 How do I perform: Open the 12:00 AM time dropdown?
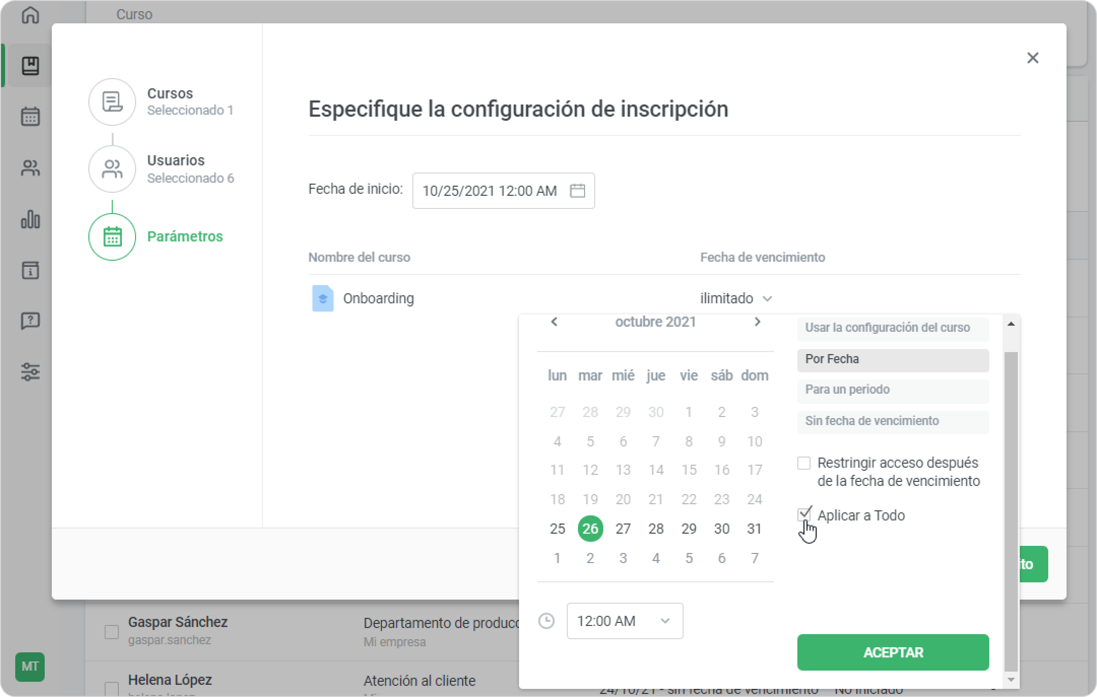(625, 621)
